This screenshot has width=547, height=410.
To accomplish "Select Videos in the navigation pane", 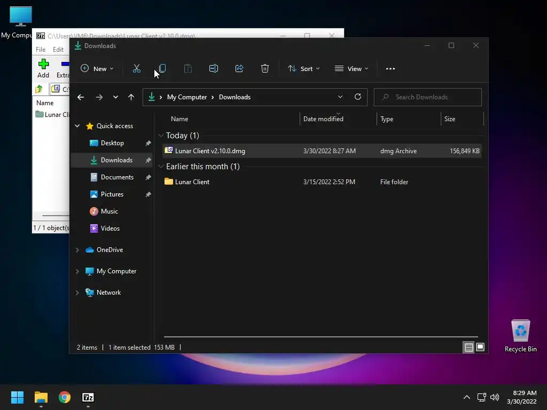I will (x=112, y=228).
